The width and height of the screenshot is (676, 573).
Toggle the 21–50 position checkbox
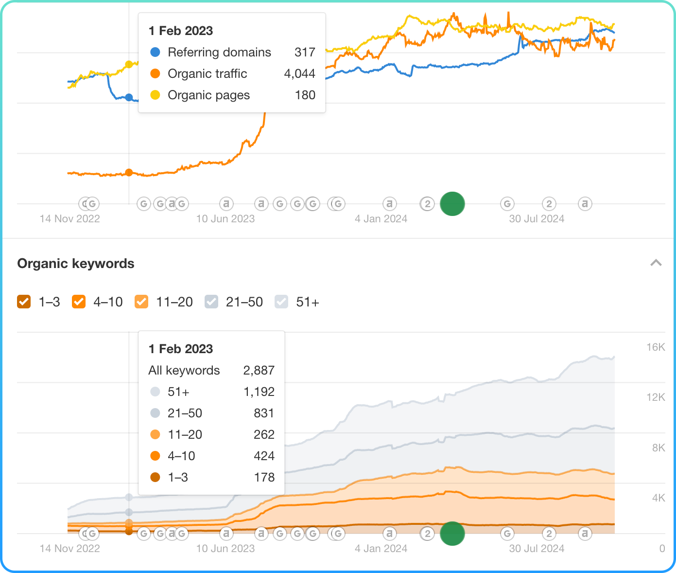pos(211,302)
